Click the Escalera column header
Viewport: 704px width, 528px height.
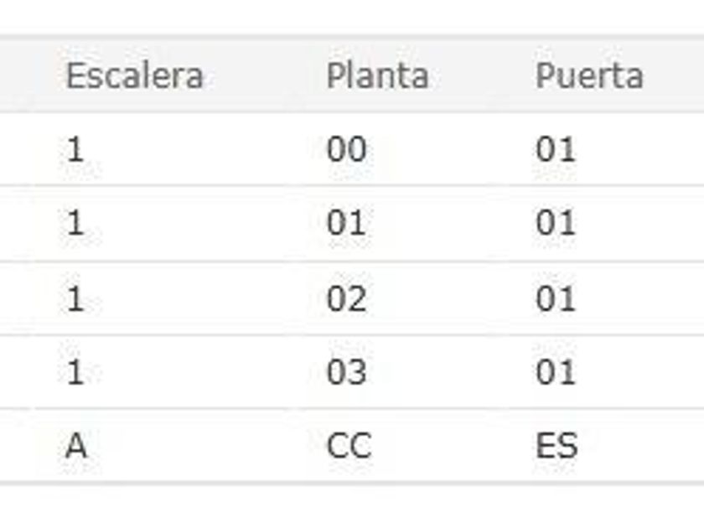pos(134,76)
